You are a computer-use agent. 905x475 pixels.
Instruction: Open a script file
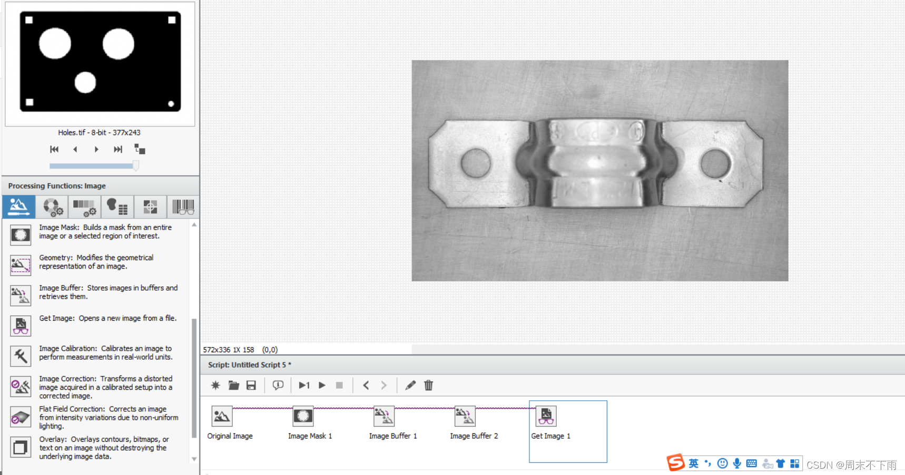[x=234, y=385]
